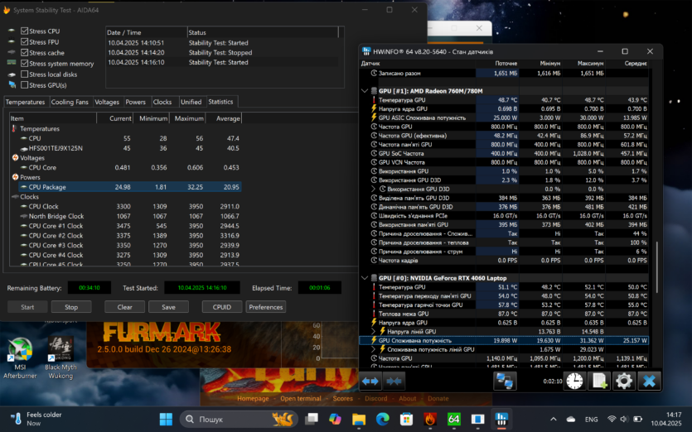Open Wi-Fi network tray icon
This screenshot has height=432, width=692.
click(612, 420)
